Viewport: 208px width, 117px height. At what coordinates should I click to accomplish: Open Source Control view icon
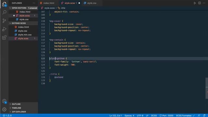[x=4, y=20]
